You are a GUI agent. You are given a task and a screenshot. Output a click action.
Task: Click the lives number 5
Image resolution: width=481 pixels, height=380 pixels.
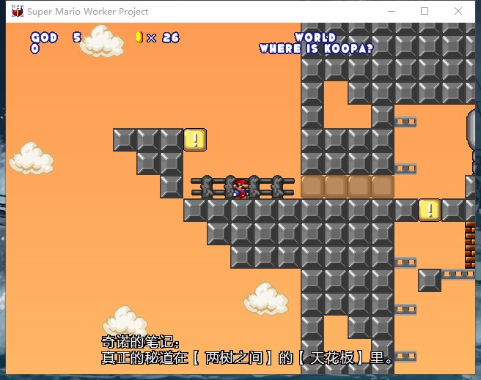point(77,37)
